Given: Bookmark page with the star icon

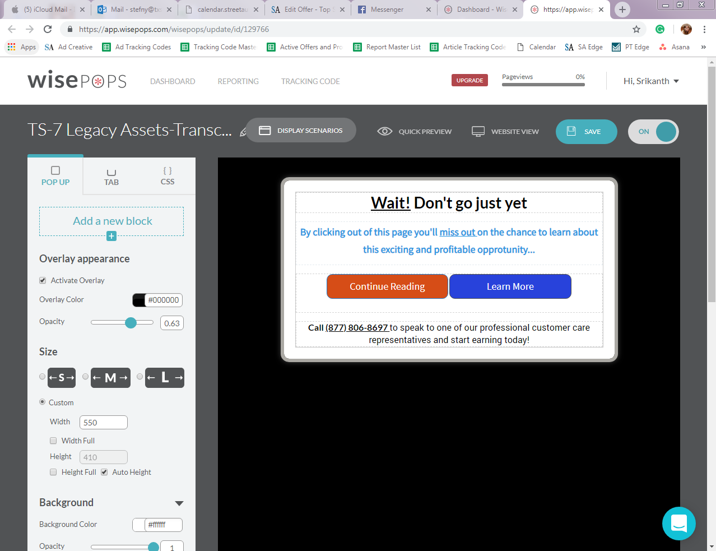Looking at the screenshot, I should (x=636, y=29).
